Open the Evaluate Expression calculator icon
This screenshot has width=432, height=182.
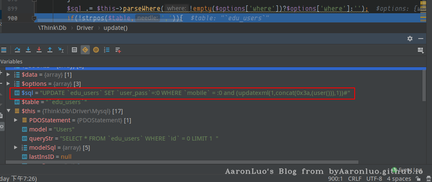(74, 50)
